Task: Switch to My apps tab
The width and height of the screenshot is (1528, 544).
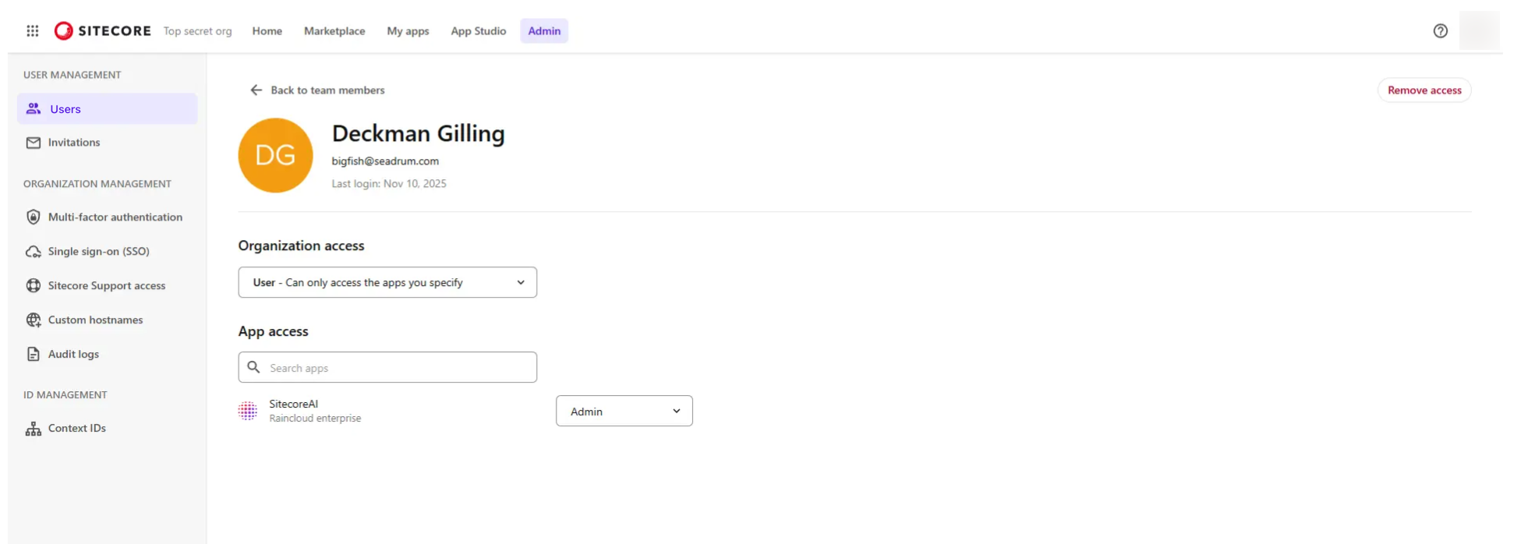Action: point(408,30)
